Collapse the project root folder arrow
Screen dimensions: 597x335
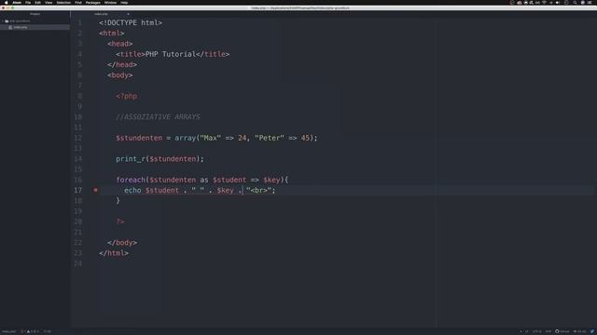pos(3,20)
